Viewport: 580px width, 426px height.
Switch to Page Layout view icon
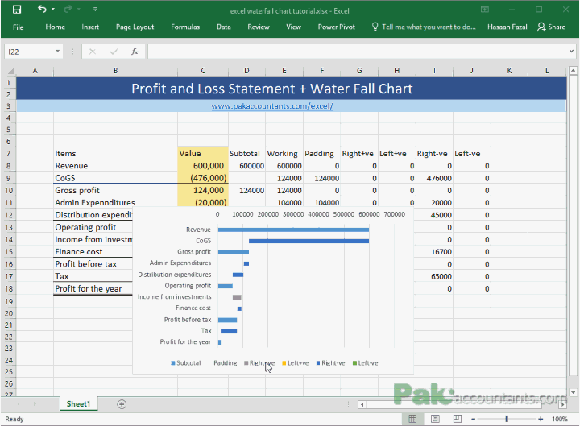435,419
